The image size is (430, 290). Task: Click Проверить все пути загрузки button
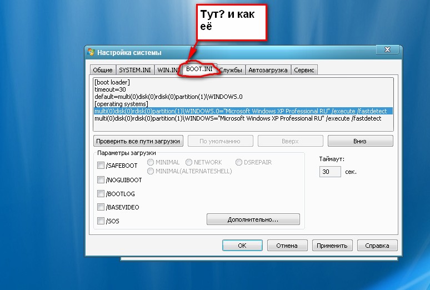[x=138, y=141]
